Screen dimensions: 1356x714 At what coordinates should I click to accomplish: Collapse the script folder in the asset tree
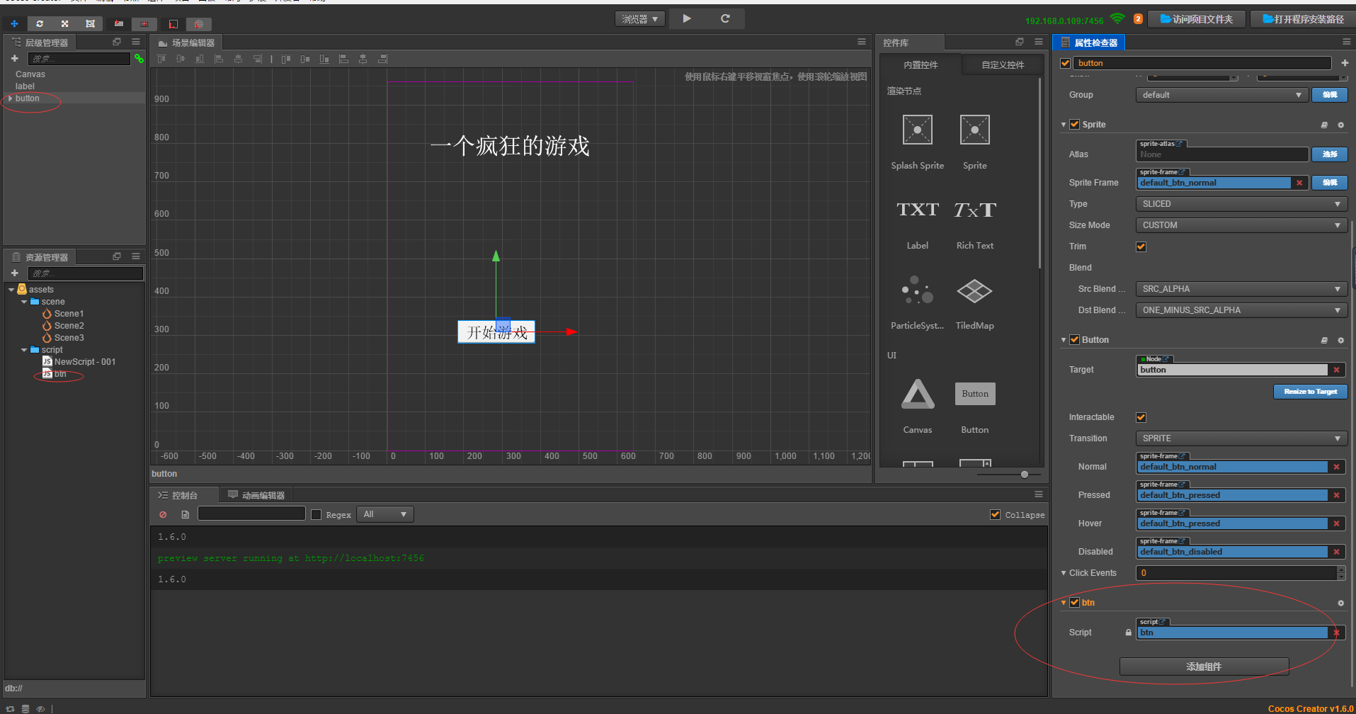(x=24, y=350)
